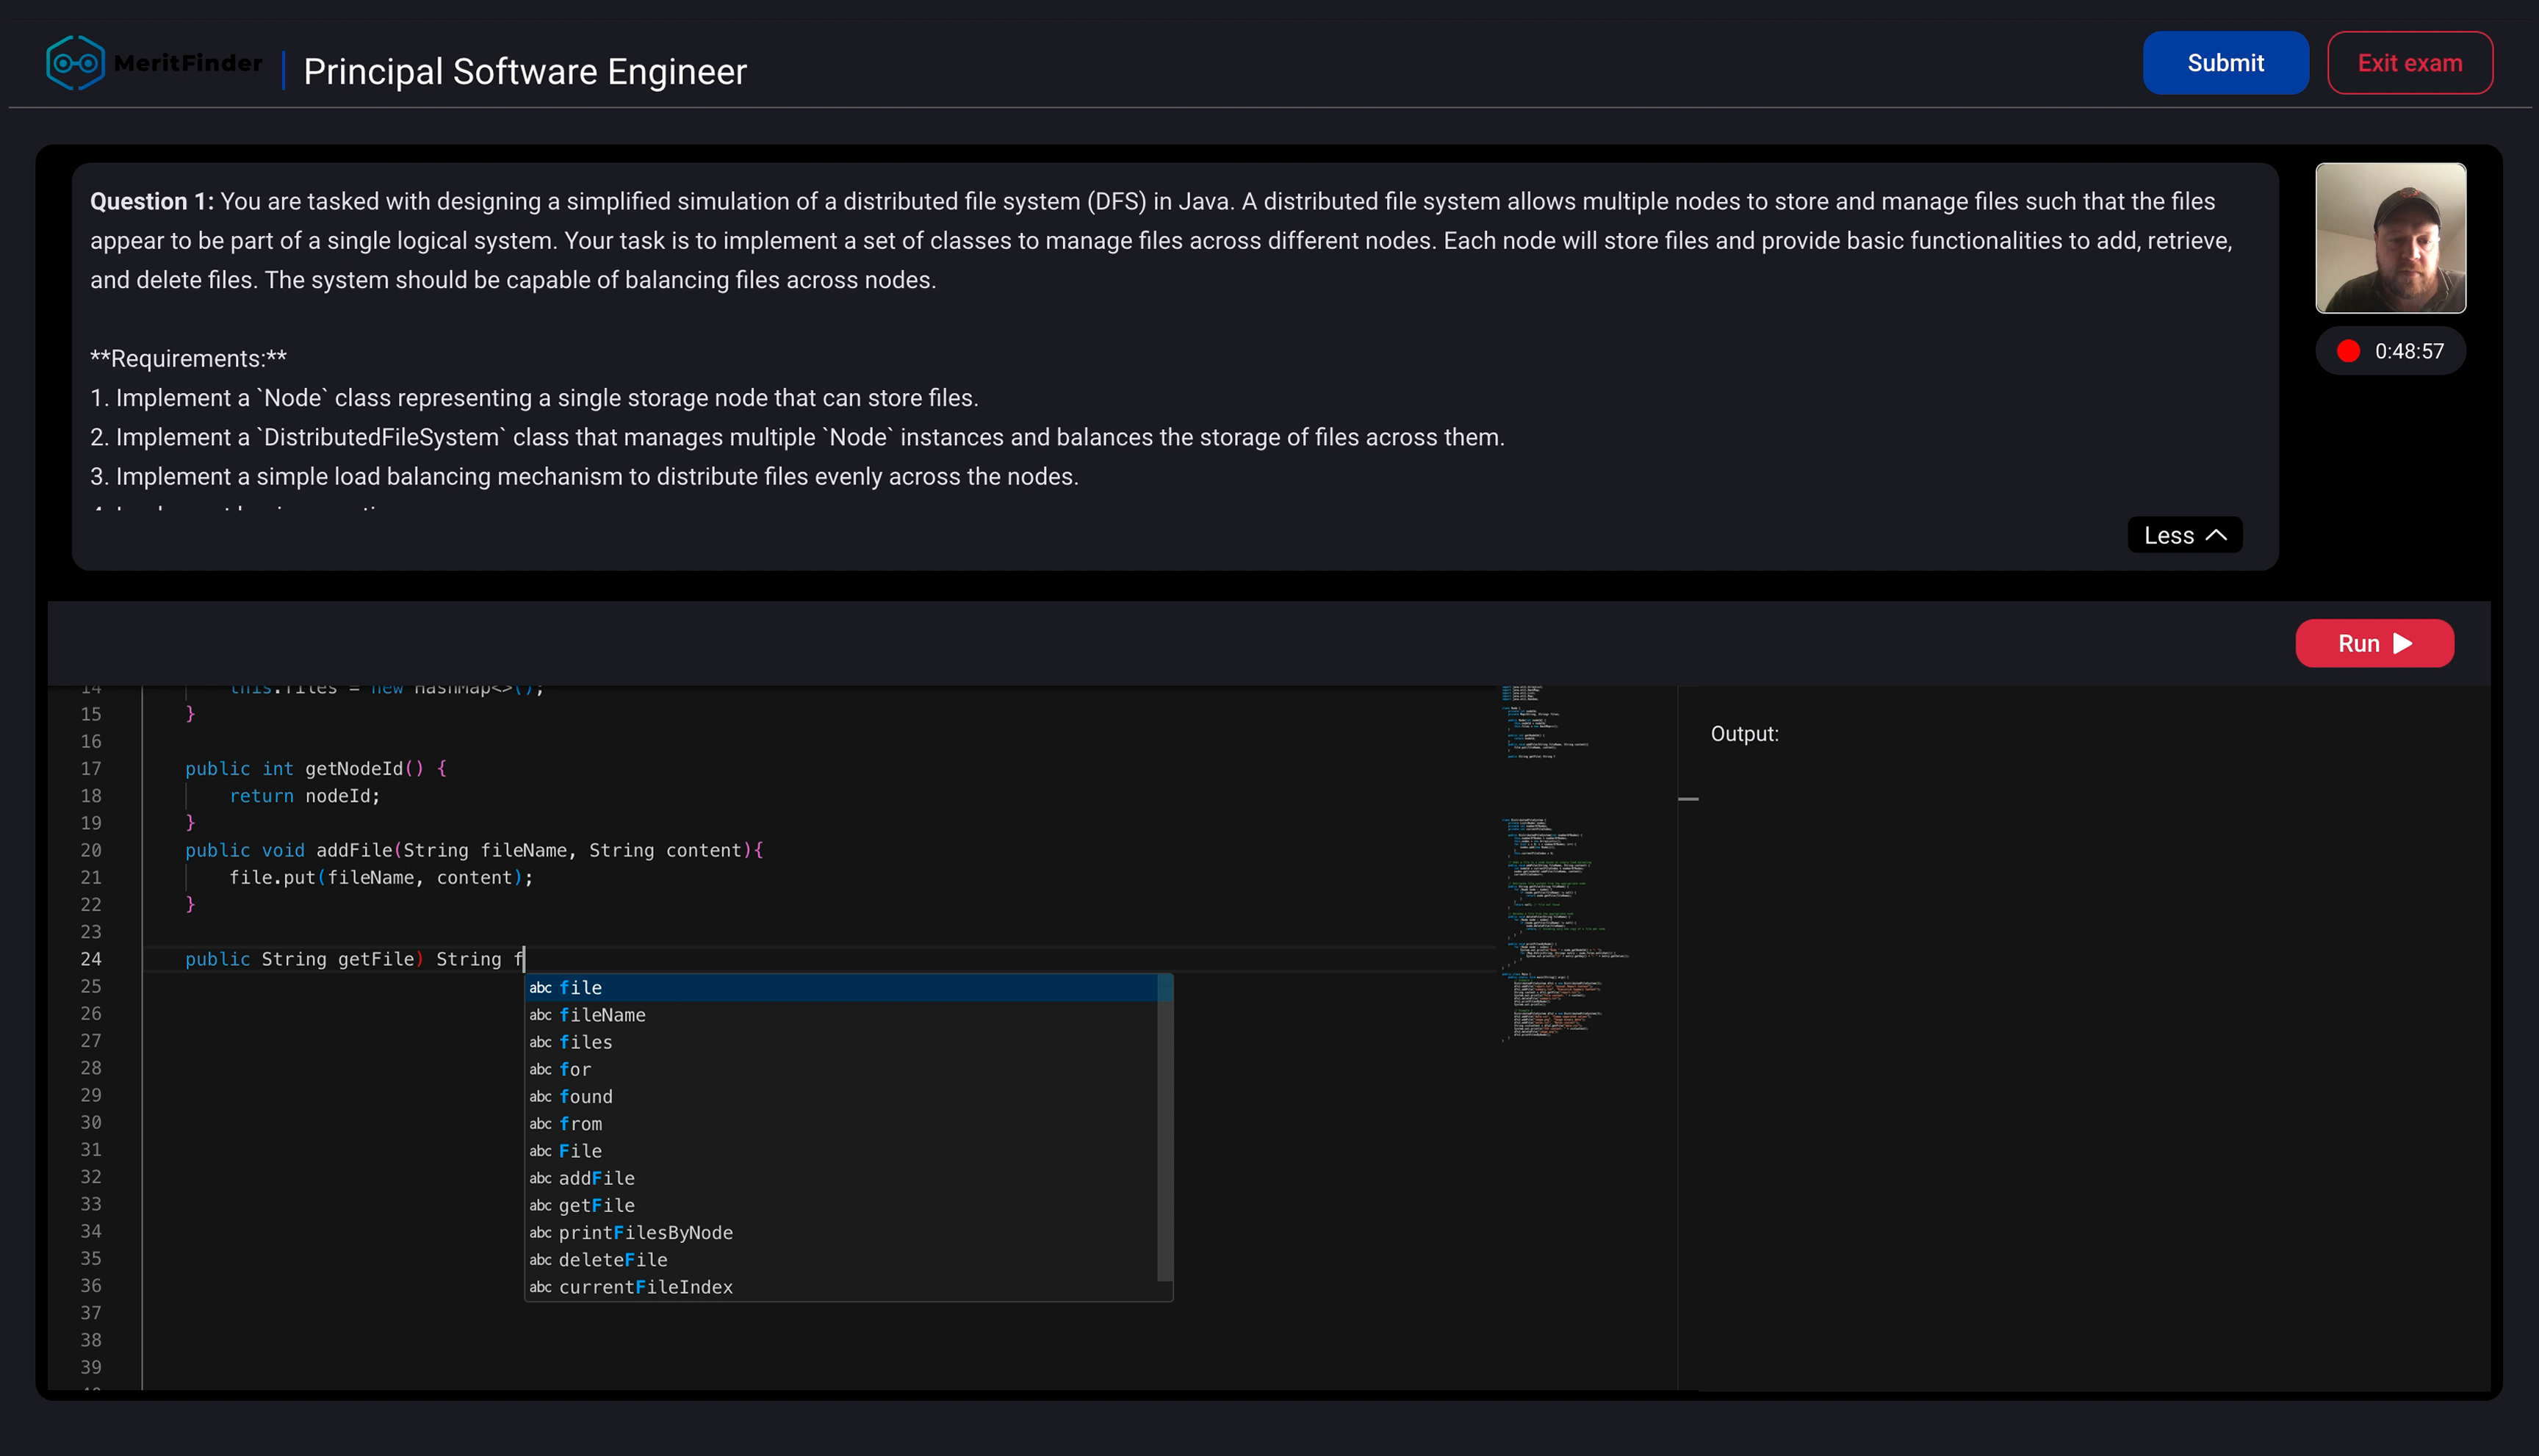Click the candidate webcam thumbnail
This screenshot has width=2539, height=1456.
point(2390,238)
